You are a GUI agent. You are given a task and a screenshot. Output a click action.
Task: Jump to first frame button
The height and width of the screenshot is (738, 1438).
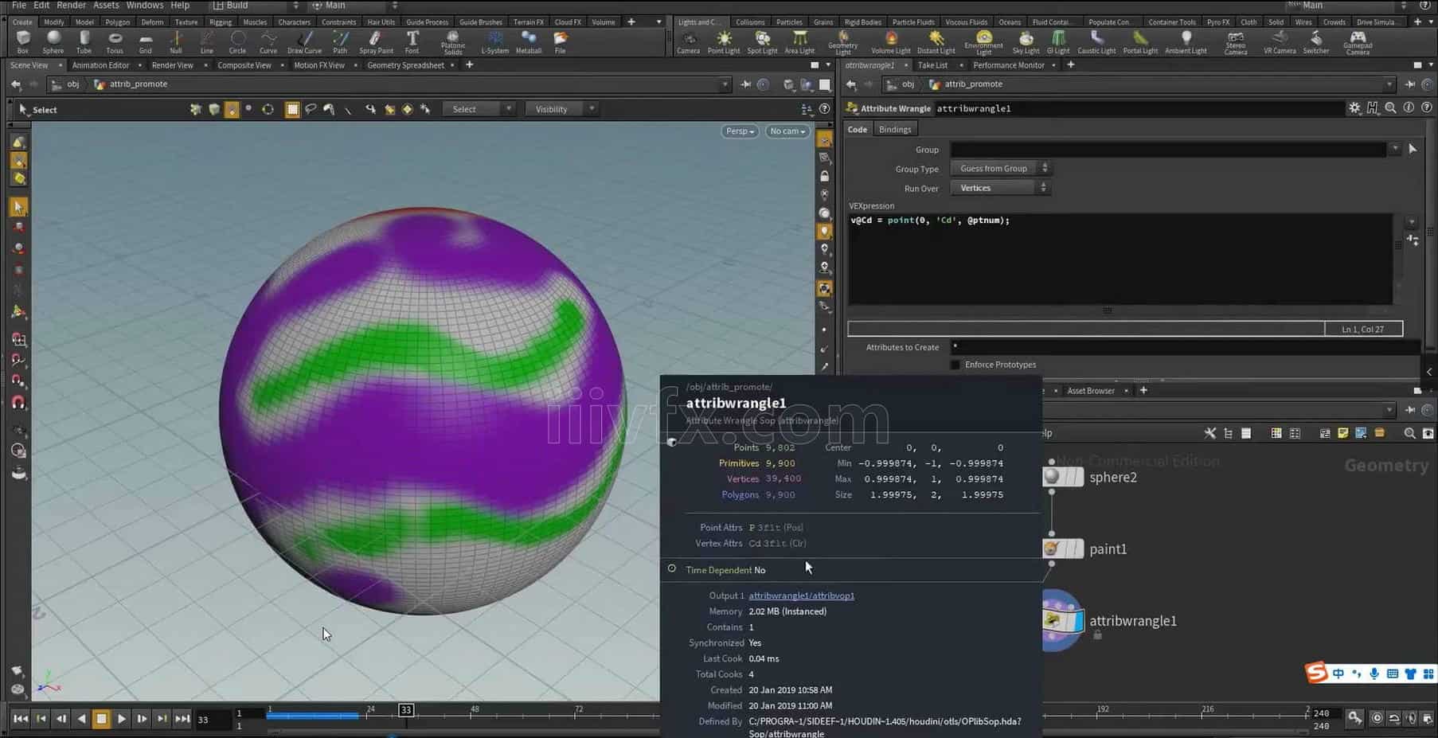click(21, 719)
